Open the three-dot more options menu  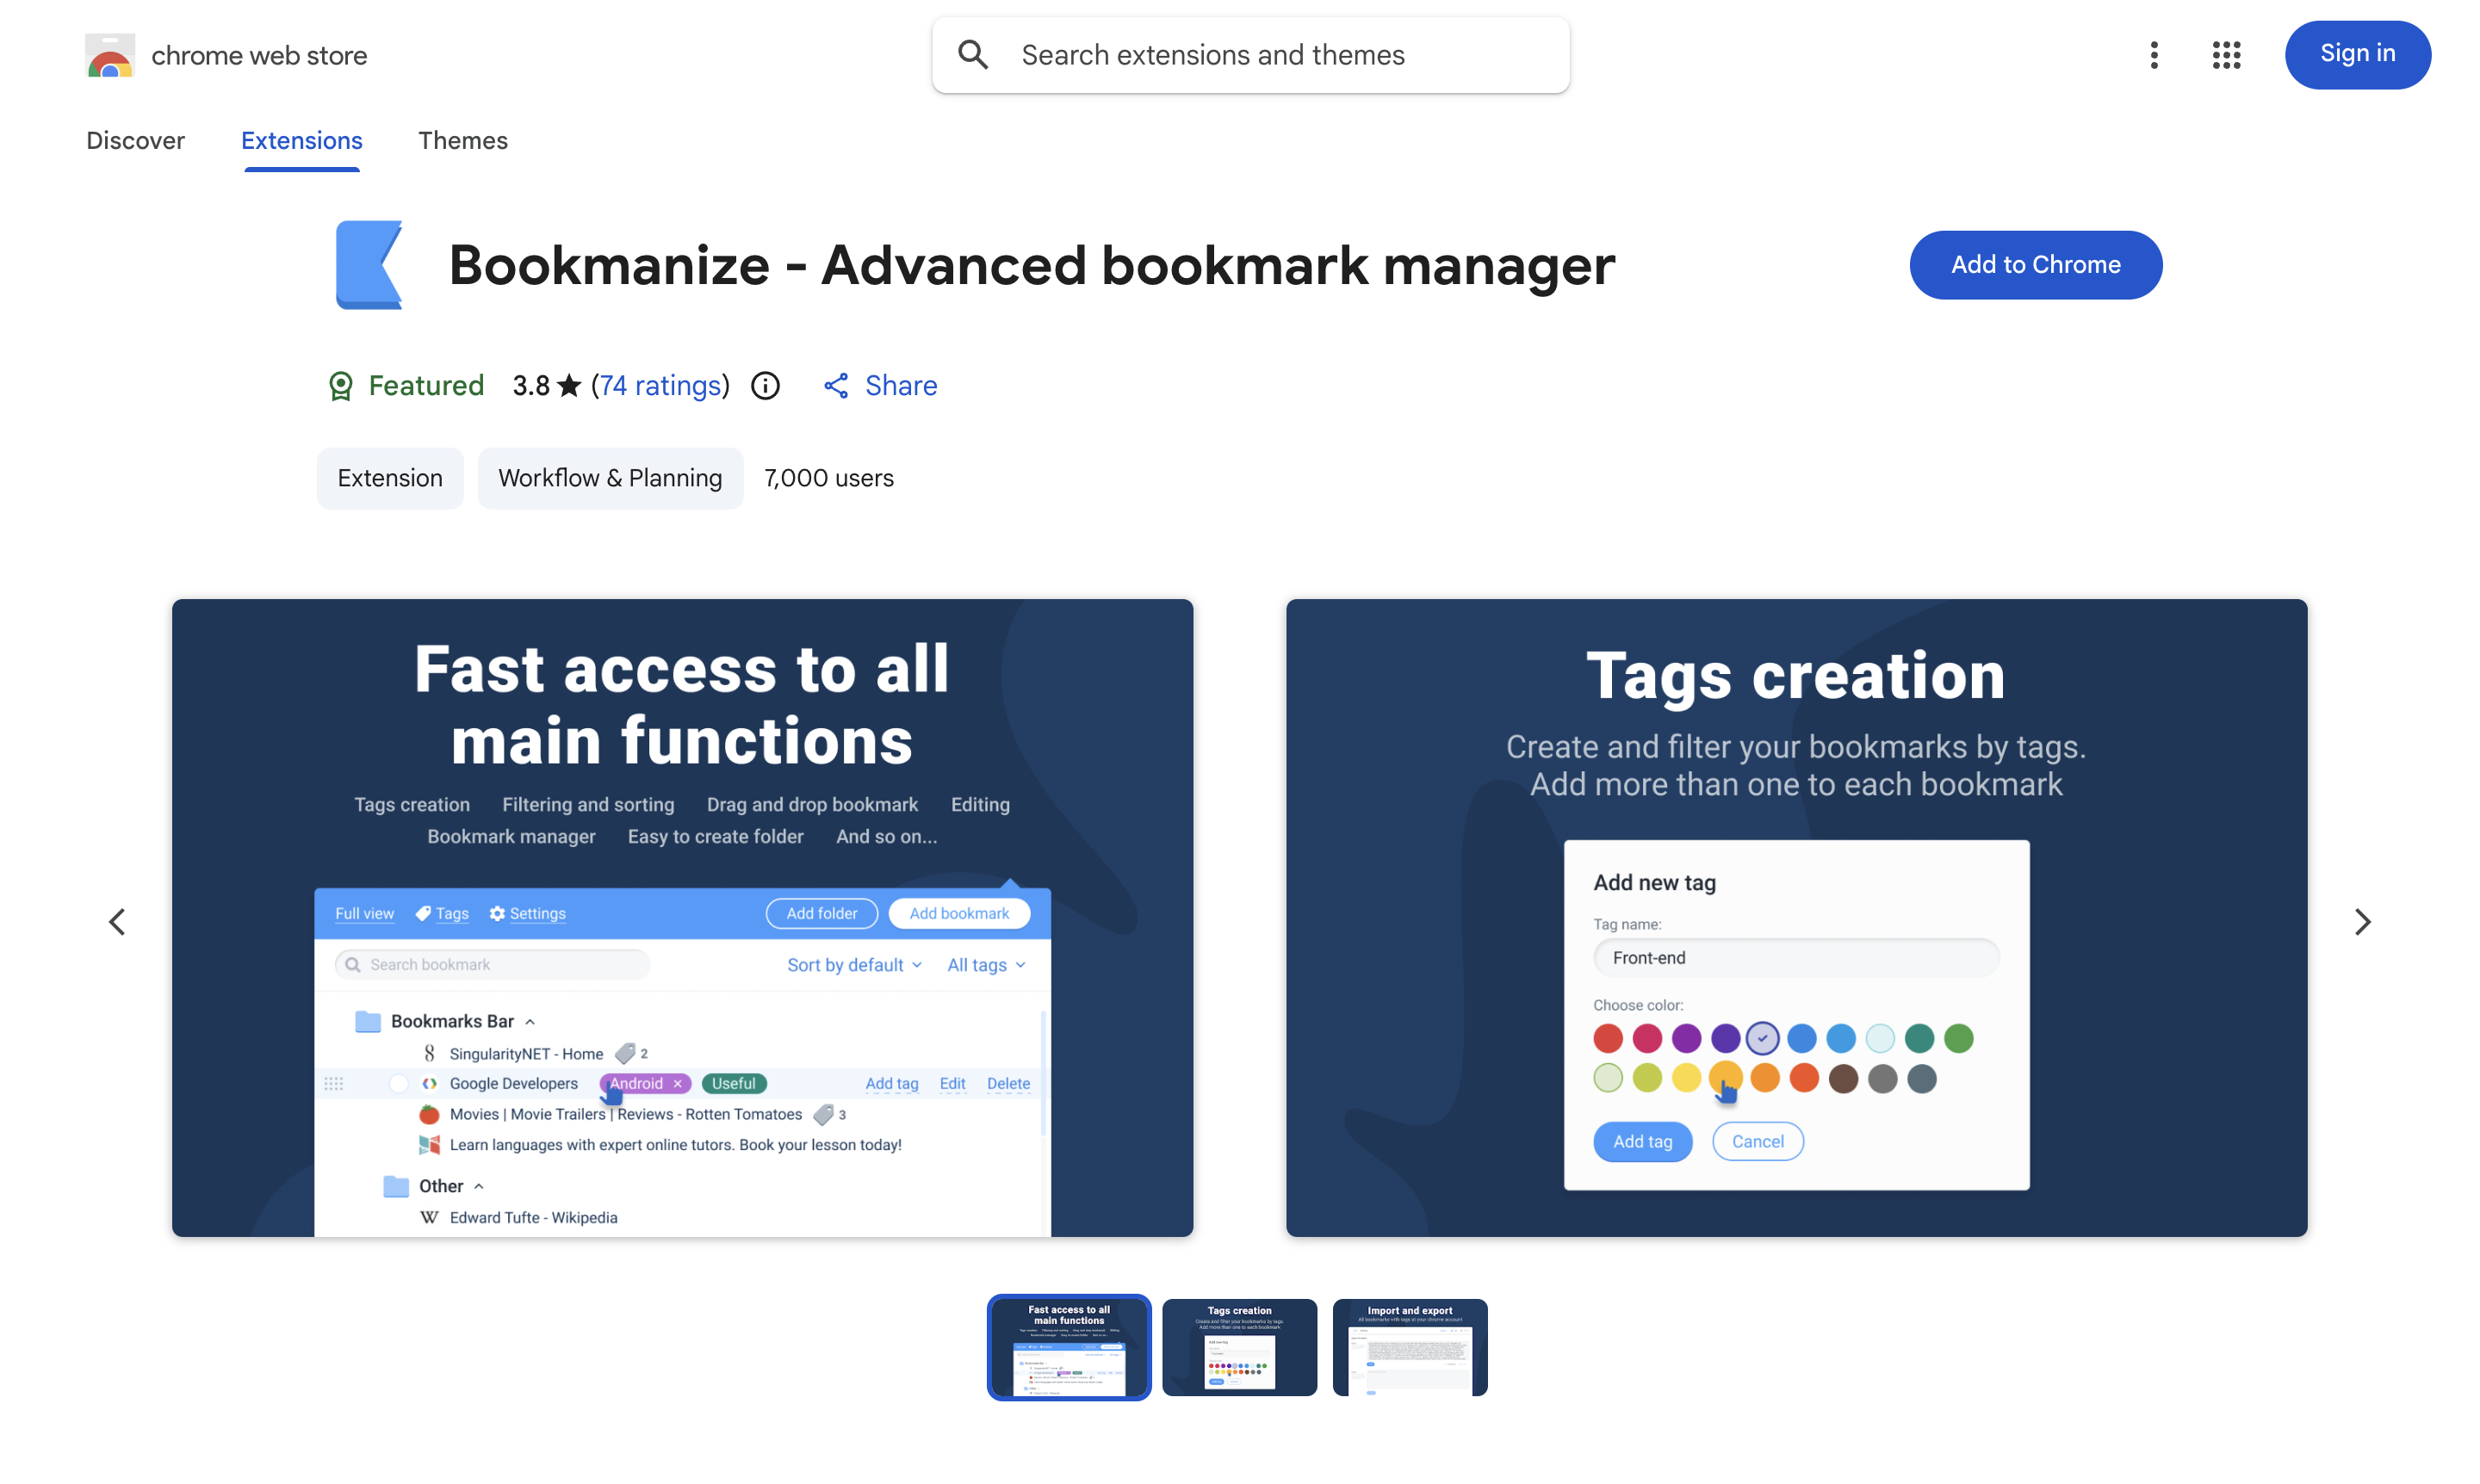2154,55
